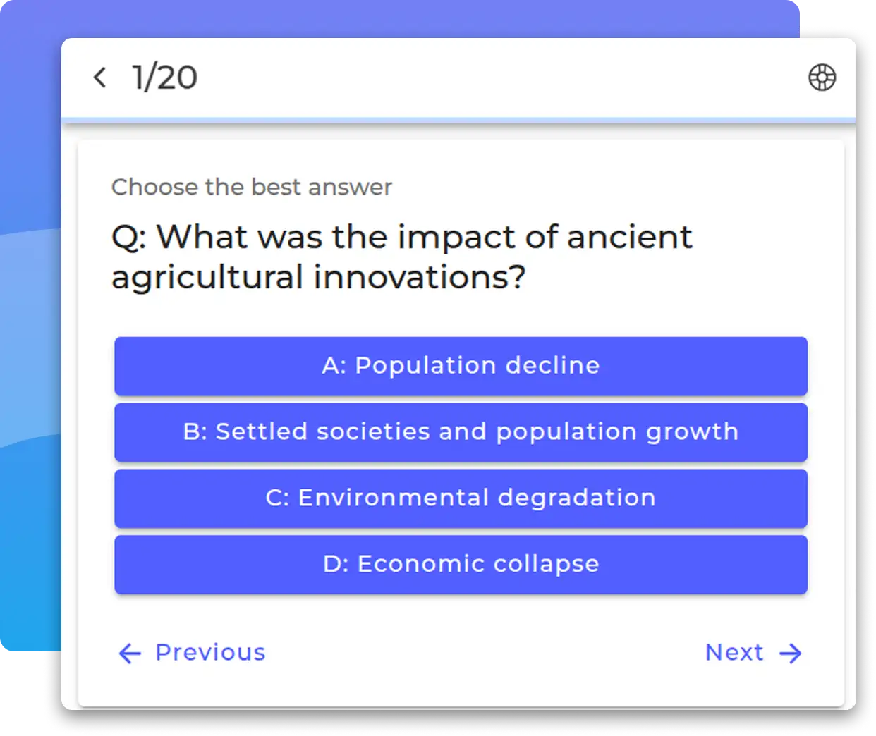This screenshot has width=876, height=736.
Task: Pick answer C: Environmental degradation
Action: (x=461, y=498)
